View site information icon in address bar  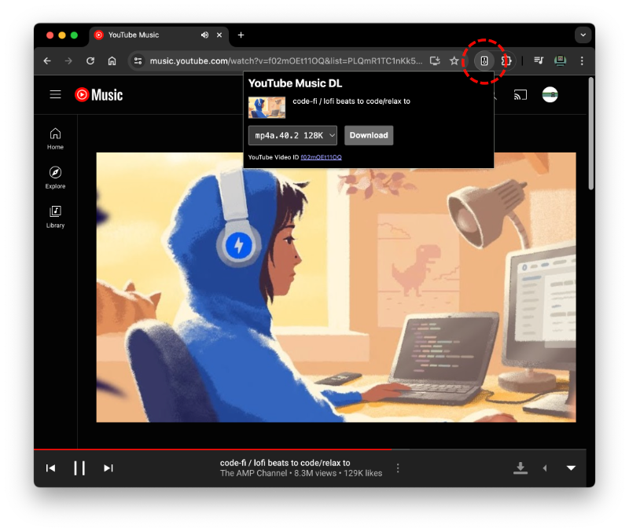(138, 61)
